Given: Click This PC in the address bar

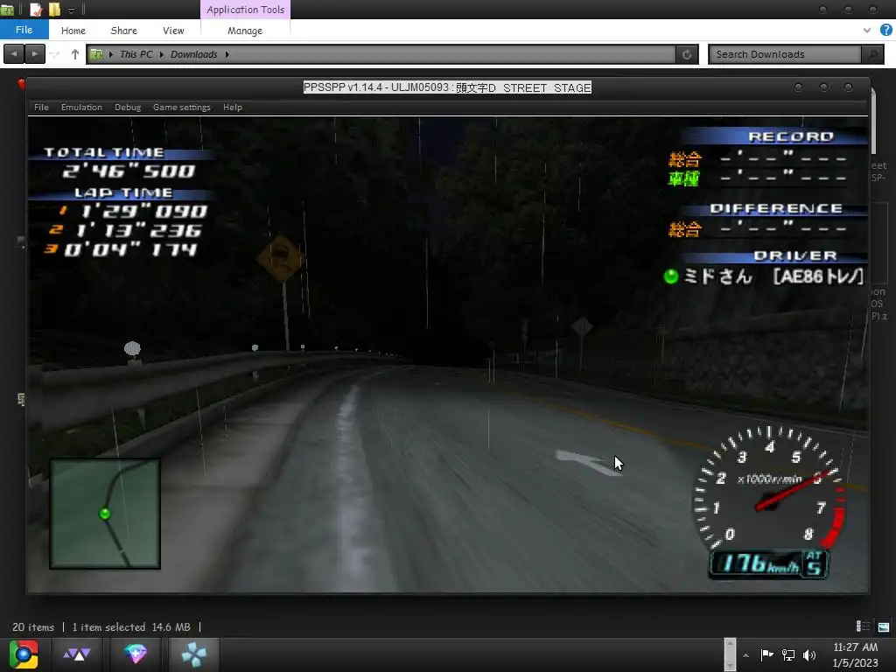Looking at the screenshot, I should click(x=136, y=54).
